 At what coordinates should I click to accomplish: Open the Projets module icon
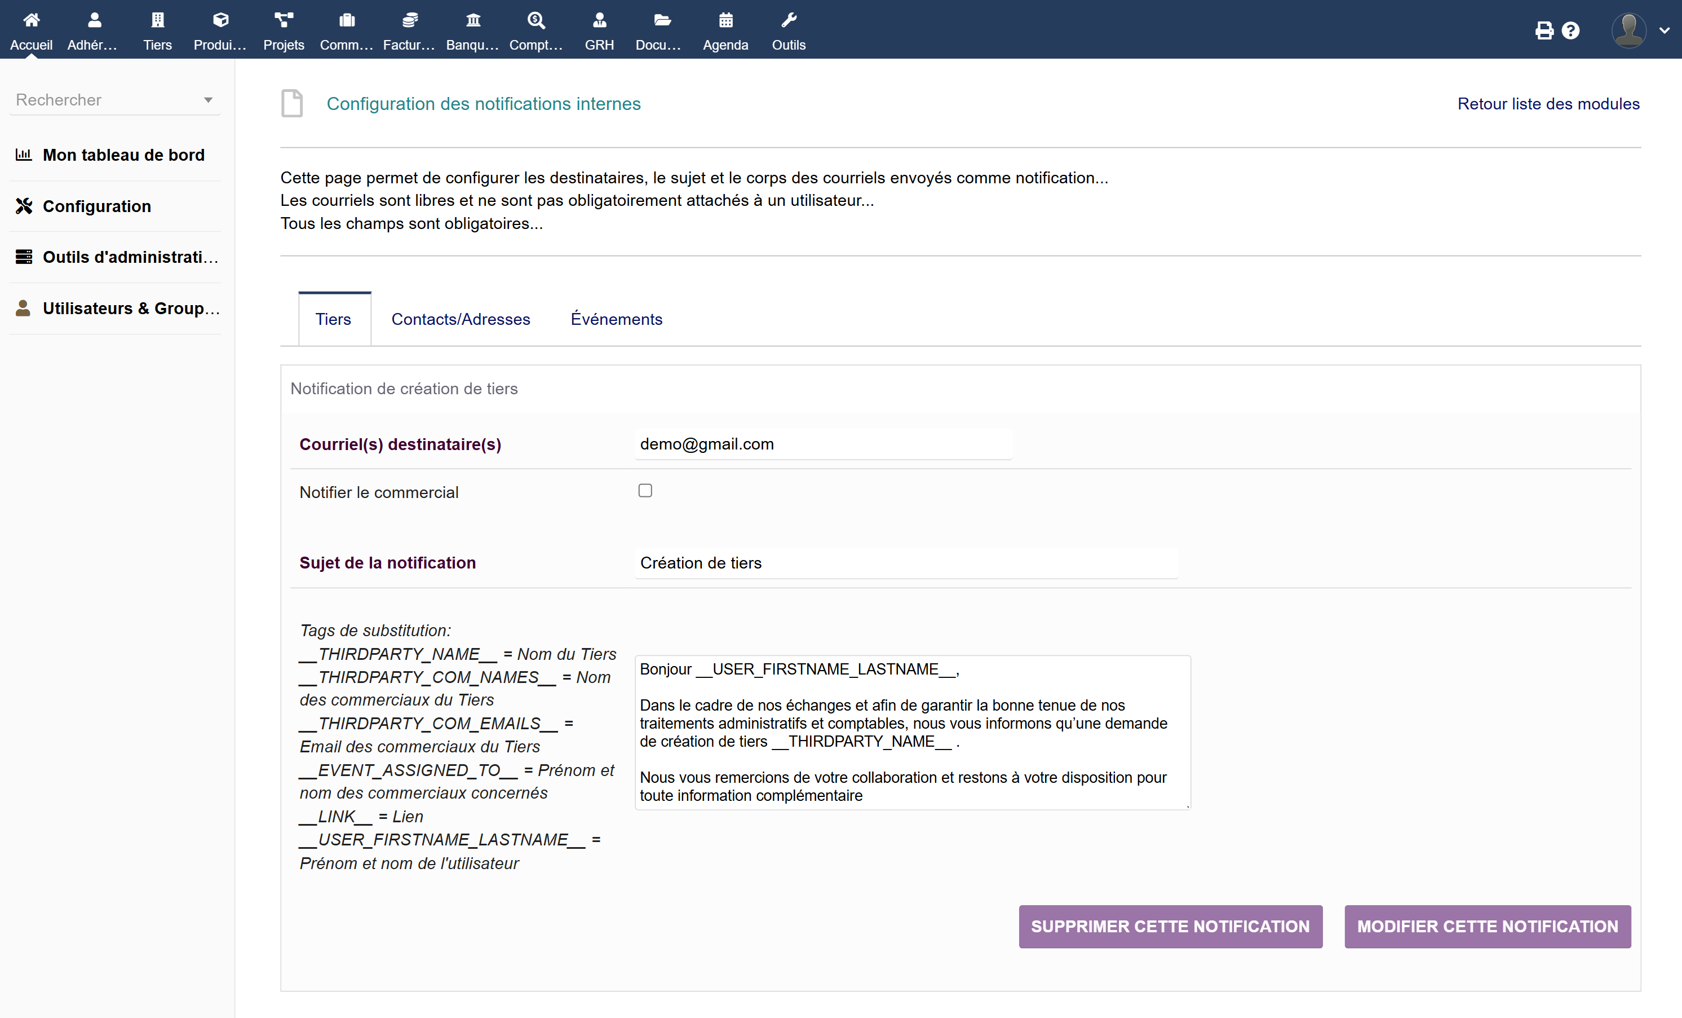284,20
